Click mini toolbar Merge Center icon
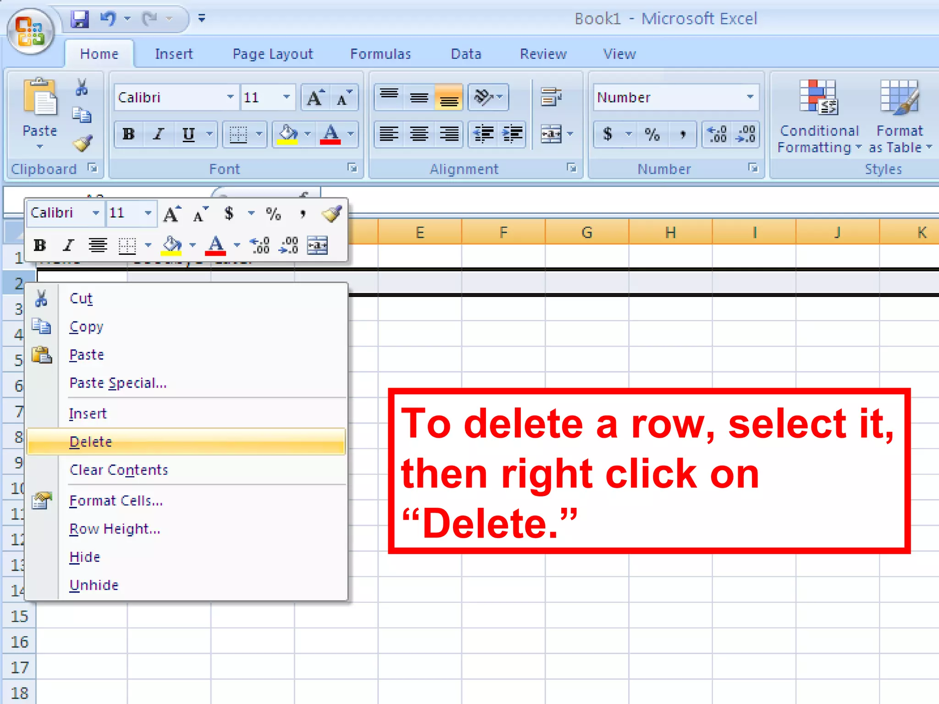939x704 pixels. coord(317,245)
